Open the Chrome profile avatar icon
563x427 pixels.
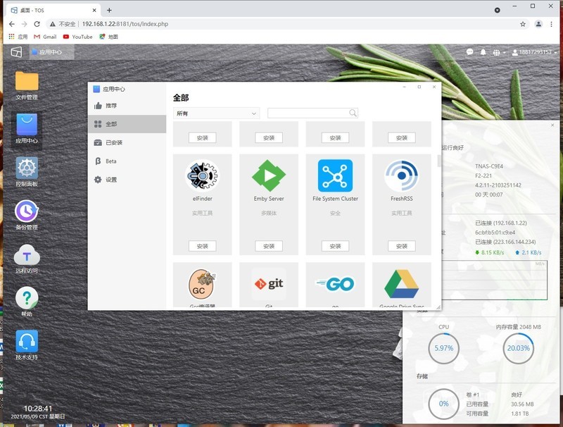pyautogui.click(x=538, y=24)
